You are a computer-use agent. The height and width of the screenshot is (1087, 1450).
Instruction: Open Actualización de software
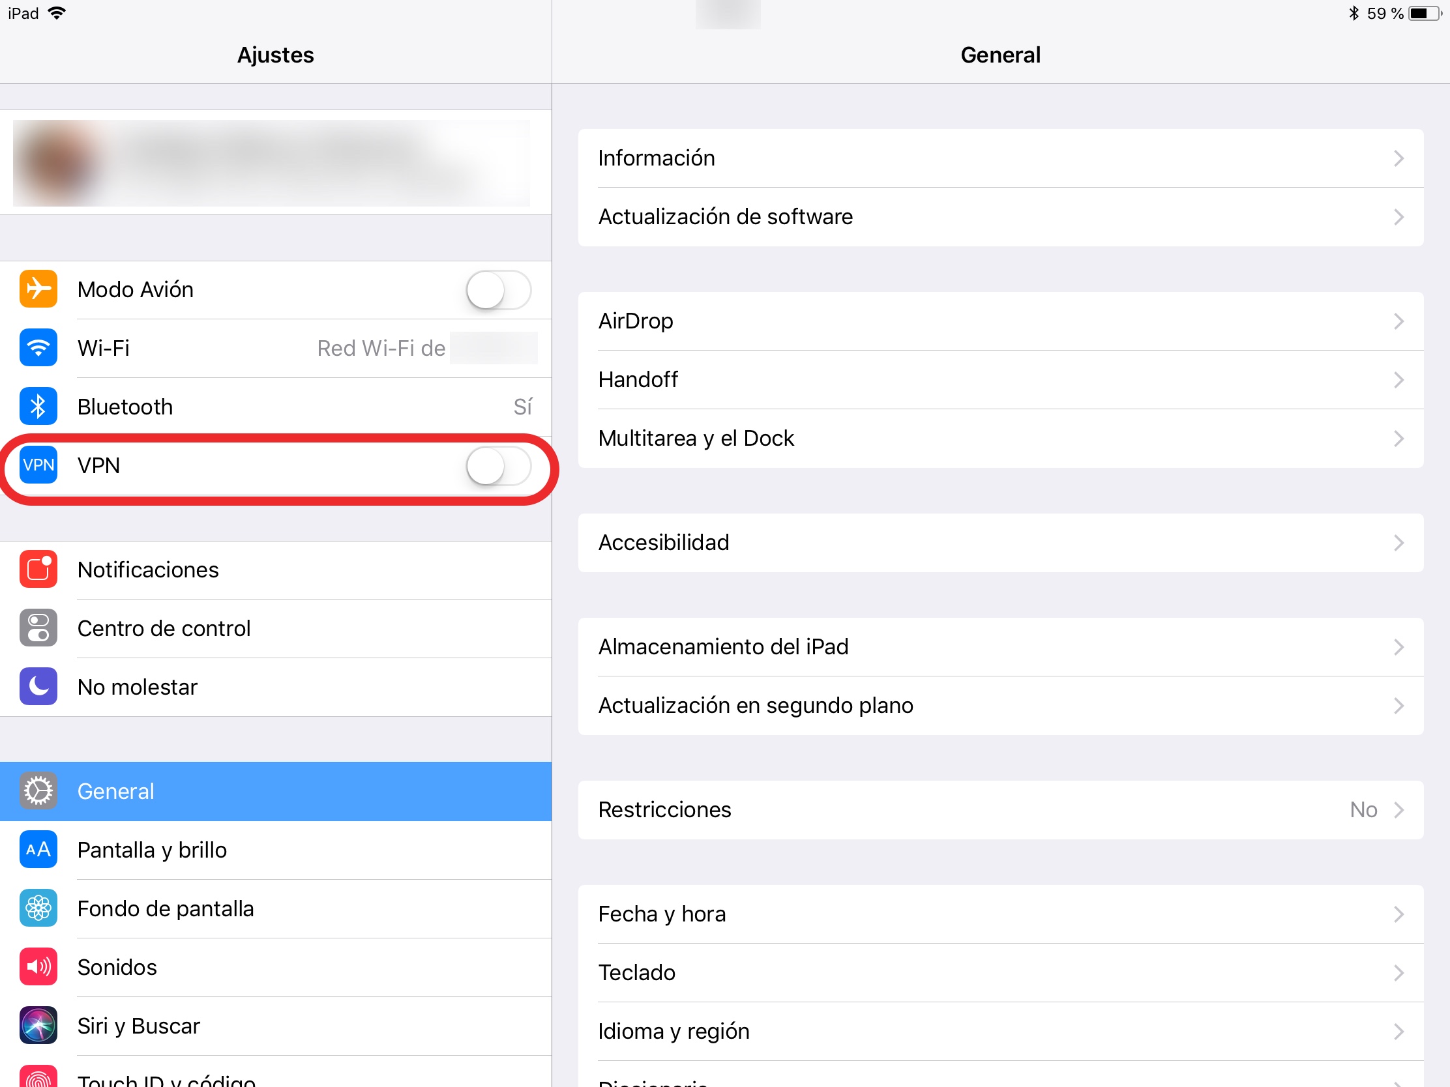tap(1001, 217)
